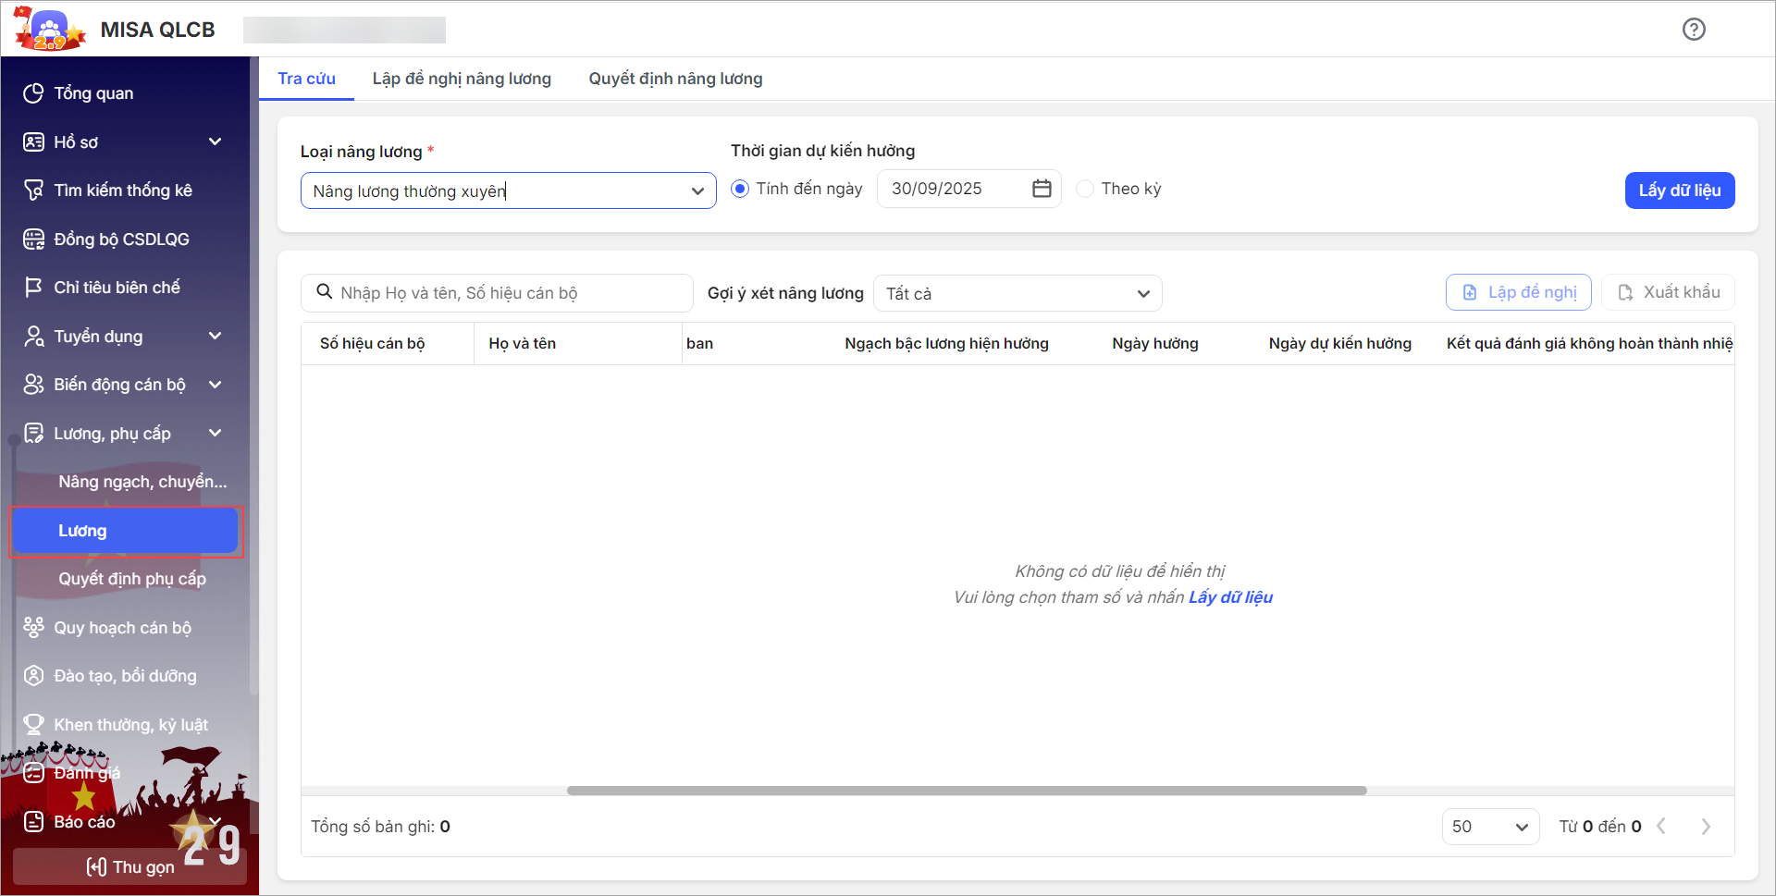The width and height of the screenshot is (1776, 896).
Task: Click the Xuất khẩu export button
Action: [1668, 293]
